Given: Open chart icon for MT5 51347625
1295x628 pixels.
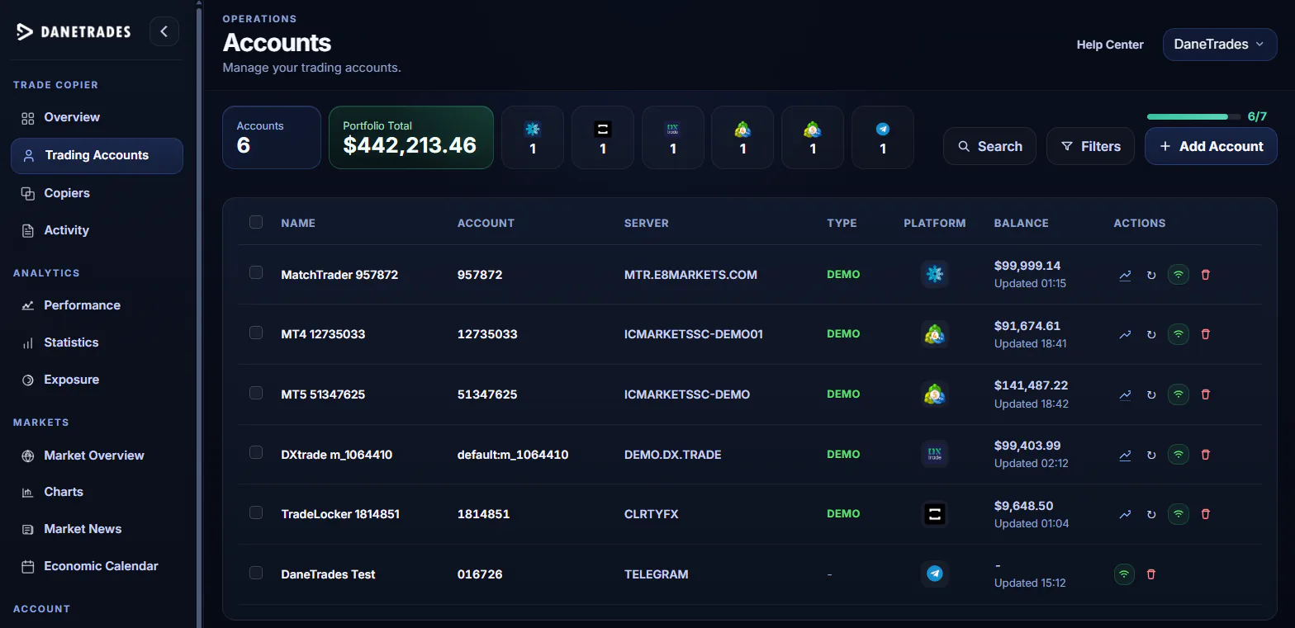Looking at the screenshot, I should (x=1125, y=394).
